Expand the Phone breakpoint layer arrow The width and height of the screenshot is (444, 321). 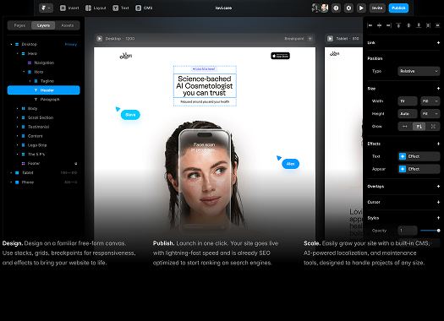(x=11, y=182)
